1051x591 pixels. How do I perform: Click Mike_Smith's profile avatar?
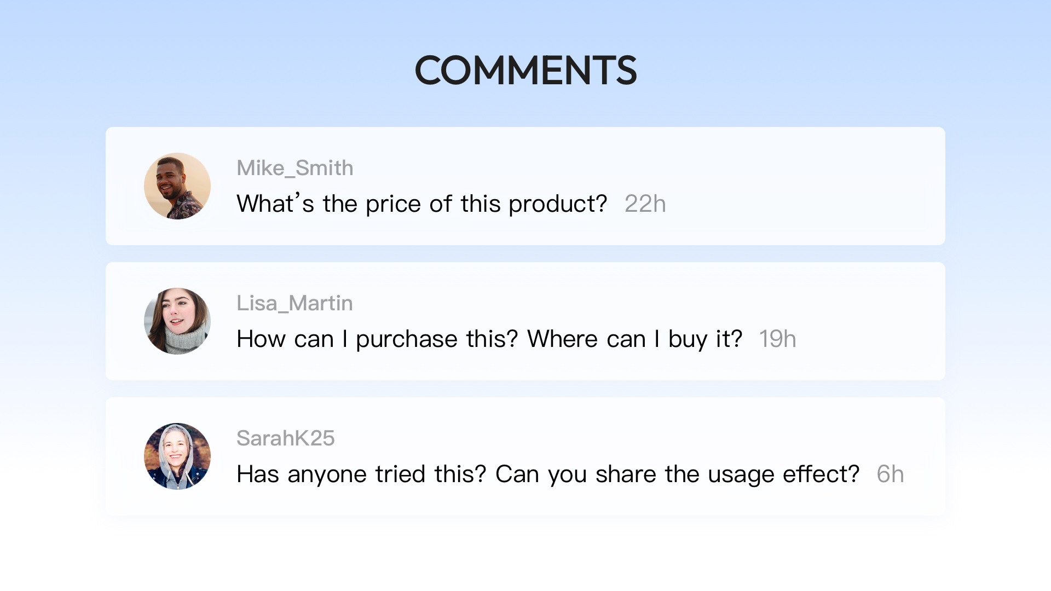pos(177,186)
